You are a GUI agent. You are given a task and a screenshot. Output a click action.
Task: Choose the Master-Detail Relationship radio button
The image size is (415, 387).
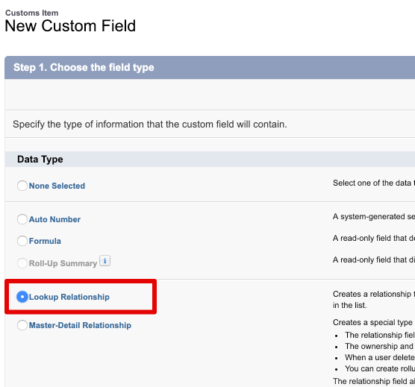tap(22, 325)
